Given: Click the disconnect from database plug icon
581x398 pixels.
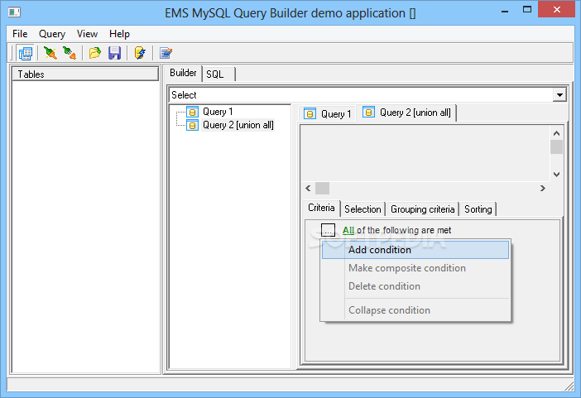Looking at the screenshot, I should 70,53.
